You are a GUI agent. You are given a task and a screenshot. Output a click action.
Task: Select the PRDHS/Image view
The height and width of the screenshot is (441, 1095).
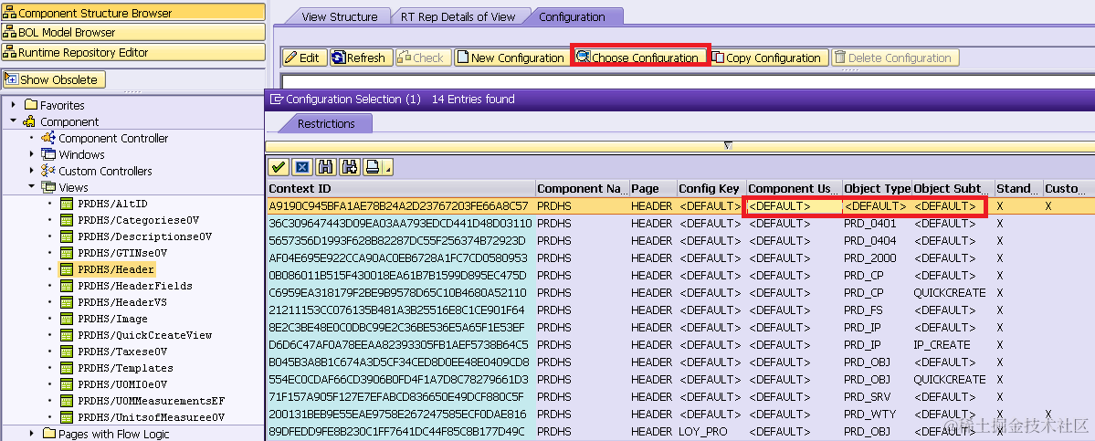click(112, 319)
